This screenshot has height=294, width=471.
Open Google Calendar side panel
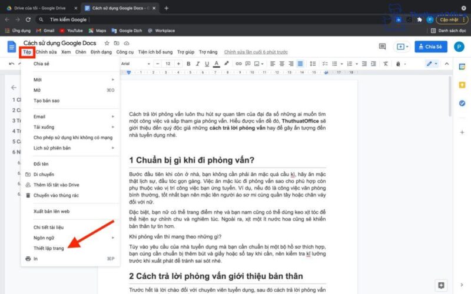click(462, 66)
